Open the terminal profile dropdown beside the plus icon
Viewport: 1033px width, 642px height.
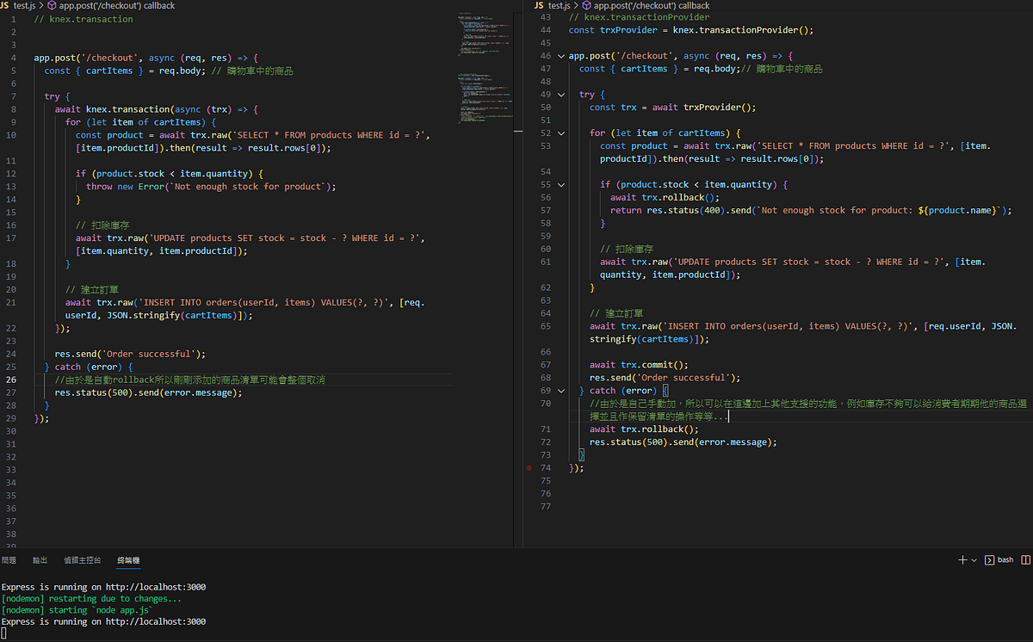pos(973,559)
